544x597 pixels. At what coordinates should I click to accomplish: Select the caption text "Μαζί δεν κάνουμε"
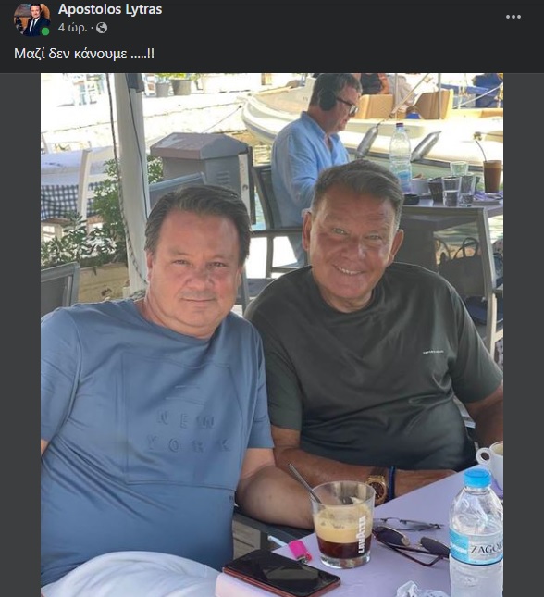click(x=70, y=54)
